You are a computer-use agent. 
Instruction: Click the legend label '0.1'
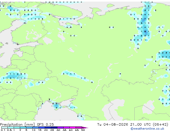click(x=3, y=130)
